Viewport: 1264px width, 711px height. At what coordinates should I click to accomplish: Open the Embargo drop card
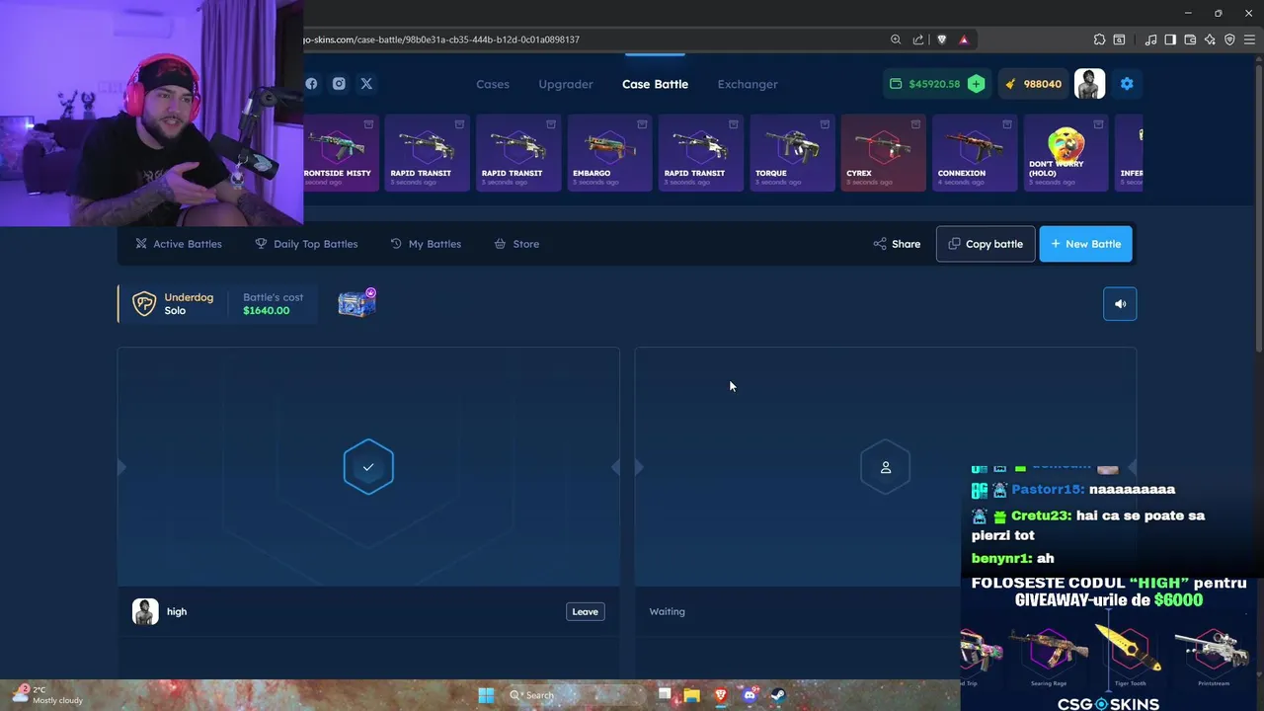point(609,152)
